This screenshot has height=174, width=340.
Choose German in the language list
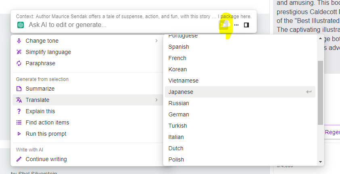pos(179,114)
